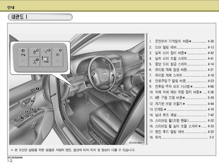Select list row '10. 차체 자세 제어 작동 정지 버튼'
The height and width of the screenshot is (164, 219).
tap(181, 92)
